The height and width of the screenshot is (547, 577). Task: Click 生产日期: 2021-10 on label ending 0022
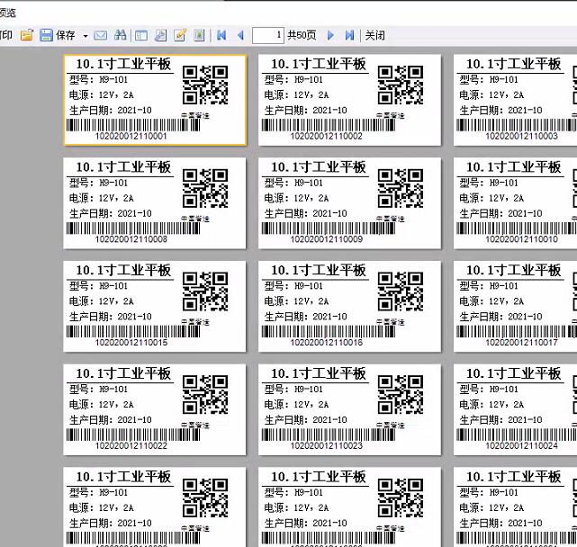tap(111, 420)
